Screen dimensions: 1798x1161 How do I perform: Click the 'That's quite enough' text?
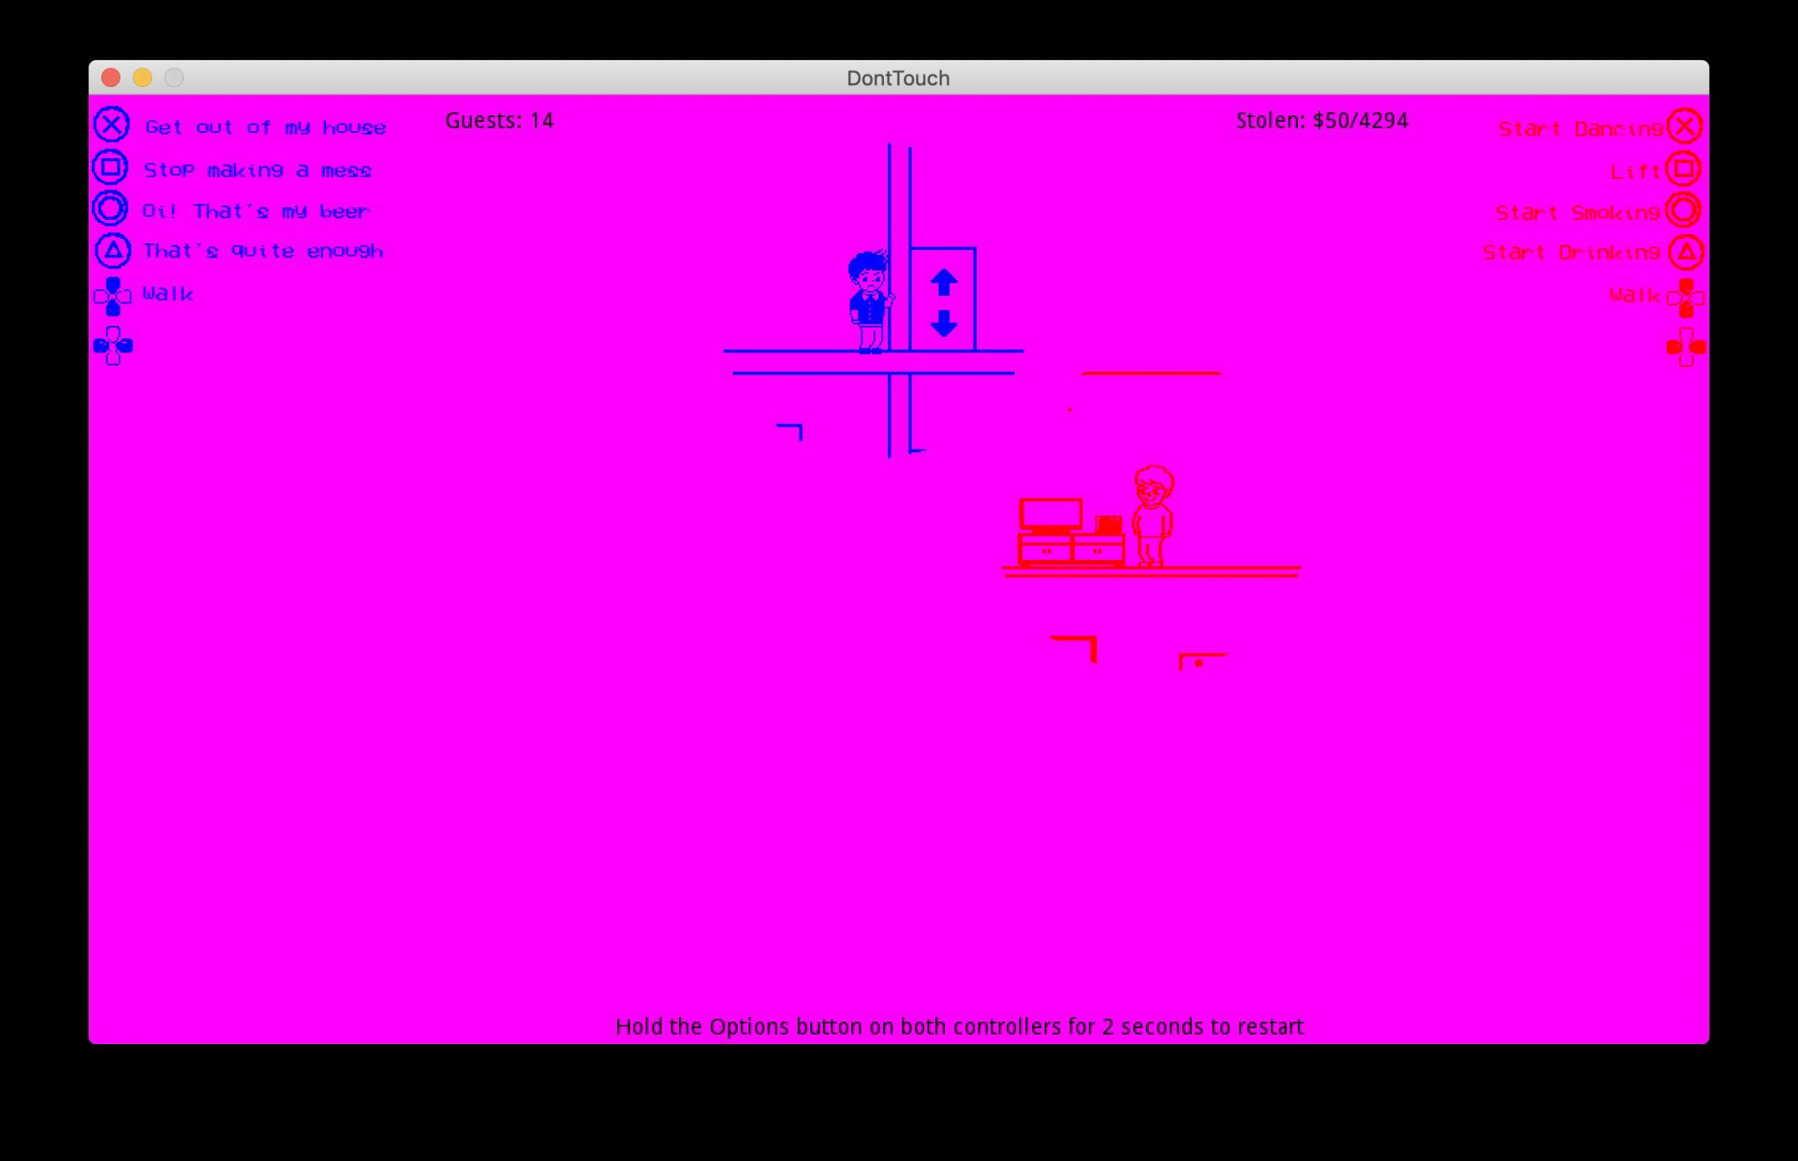click(x=263, y=251)
